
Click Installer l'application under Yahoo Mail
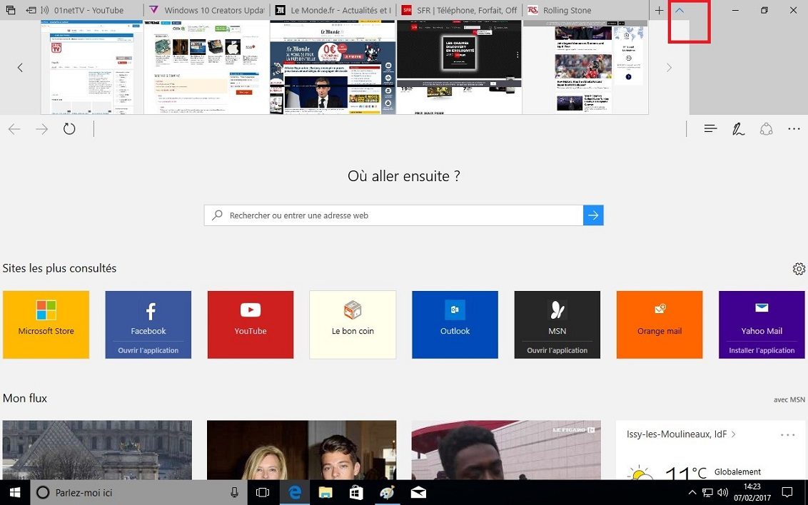click(762, 350)
